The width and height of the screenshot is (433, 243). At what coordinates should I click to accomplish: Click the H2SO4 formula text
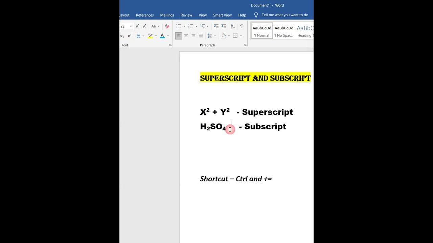(x=213, y=127)
